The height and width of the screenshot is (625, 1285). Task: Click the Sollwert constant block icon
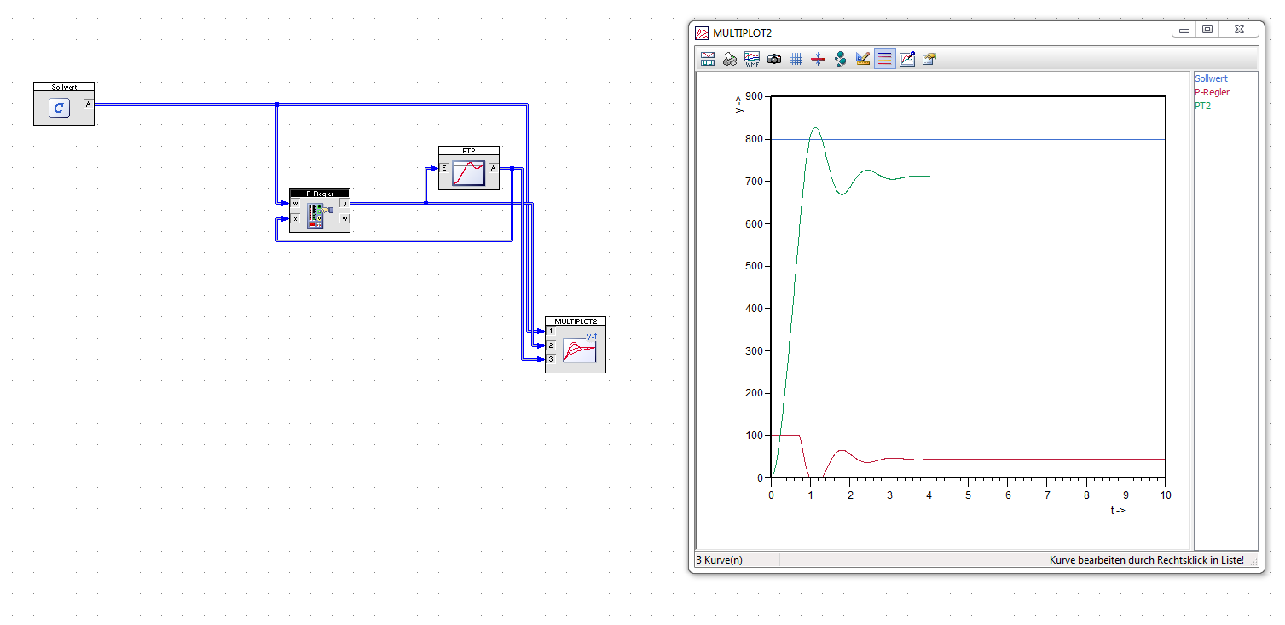coord(59,107)
